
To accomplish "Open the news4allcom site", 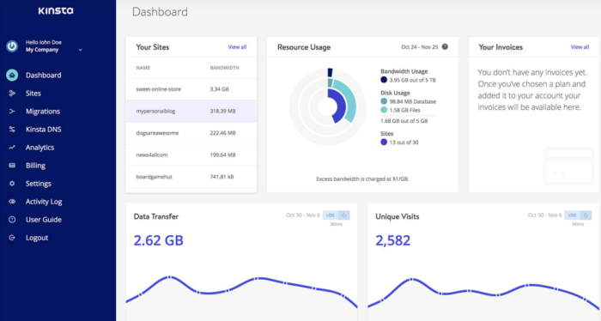I will click(x=191, y=154).
